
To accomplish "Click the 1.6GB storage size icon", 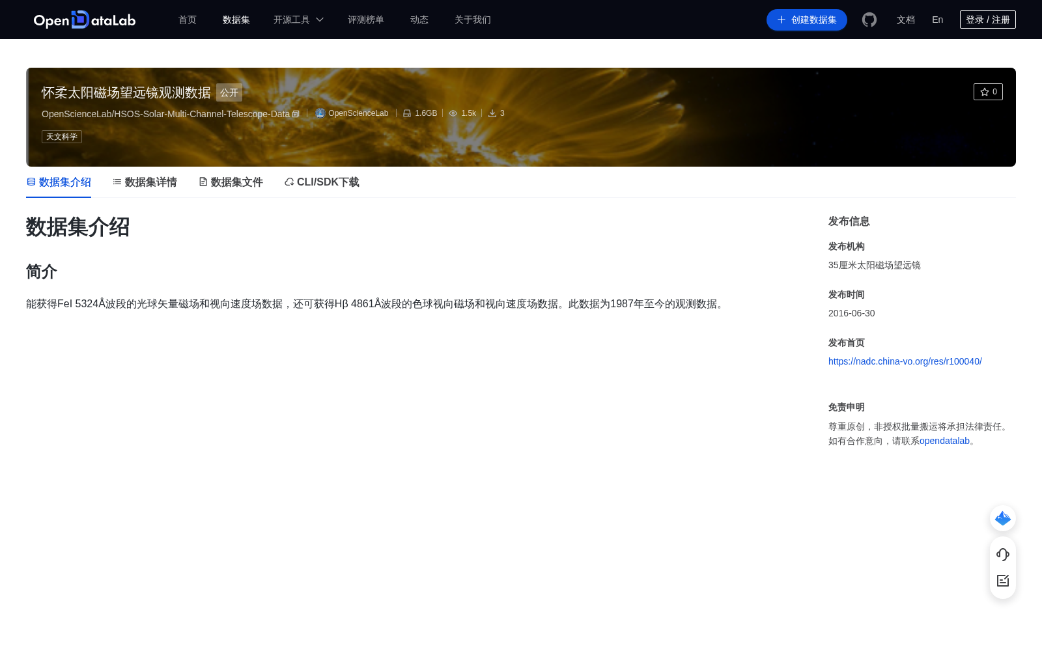I will coord(407,113).
